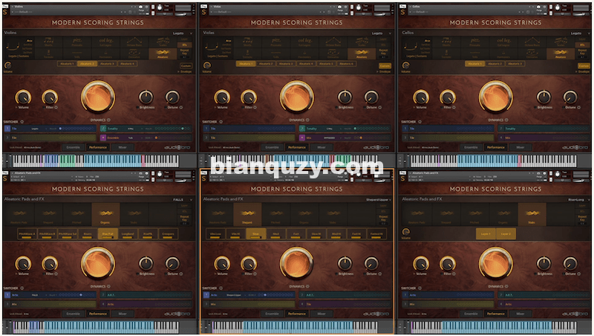Select Pizzicato articulation in Violins panel

[77, 42]
